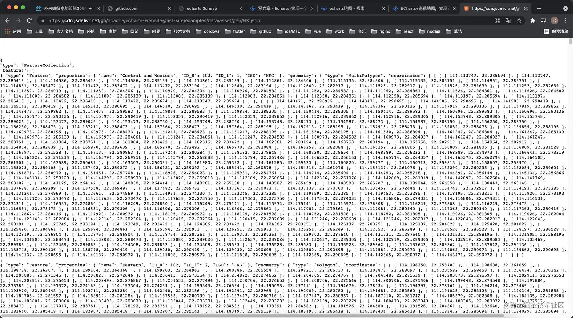Open the 环信 bookmark folder

pyautogui.click(x=86, y=31)
